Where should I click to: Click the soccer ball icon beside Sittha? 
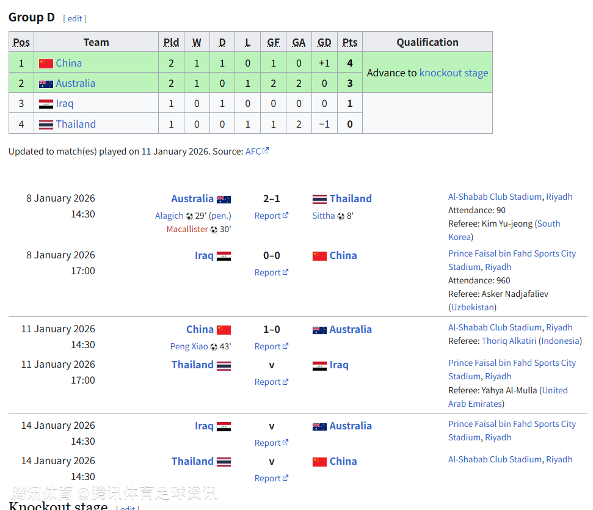coord(341,216)
